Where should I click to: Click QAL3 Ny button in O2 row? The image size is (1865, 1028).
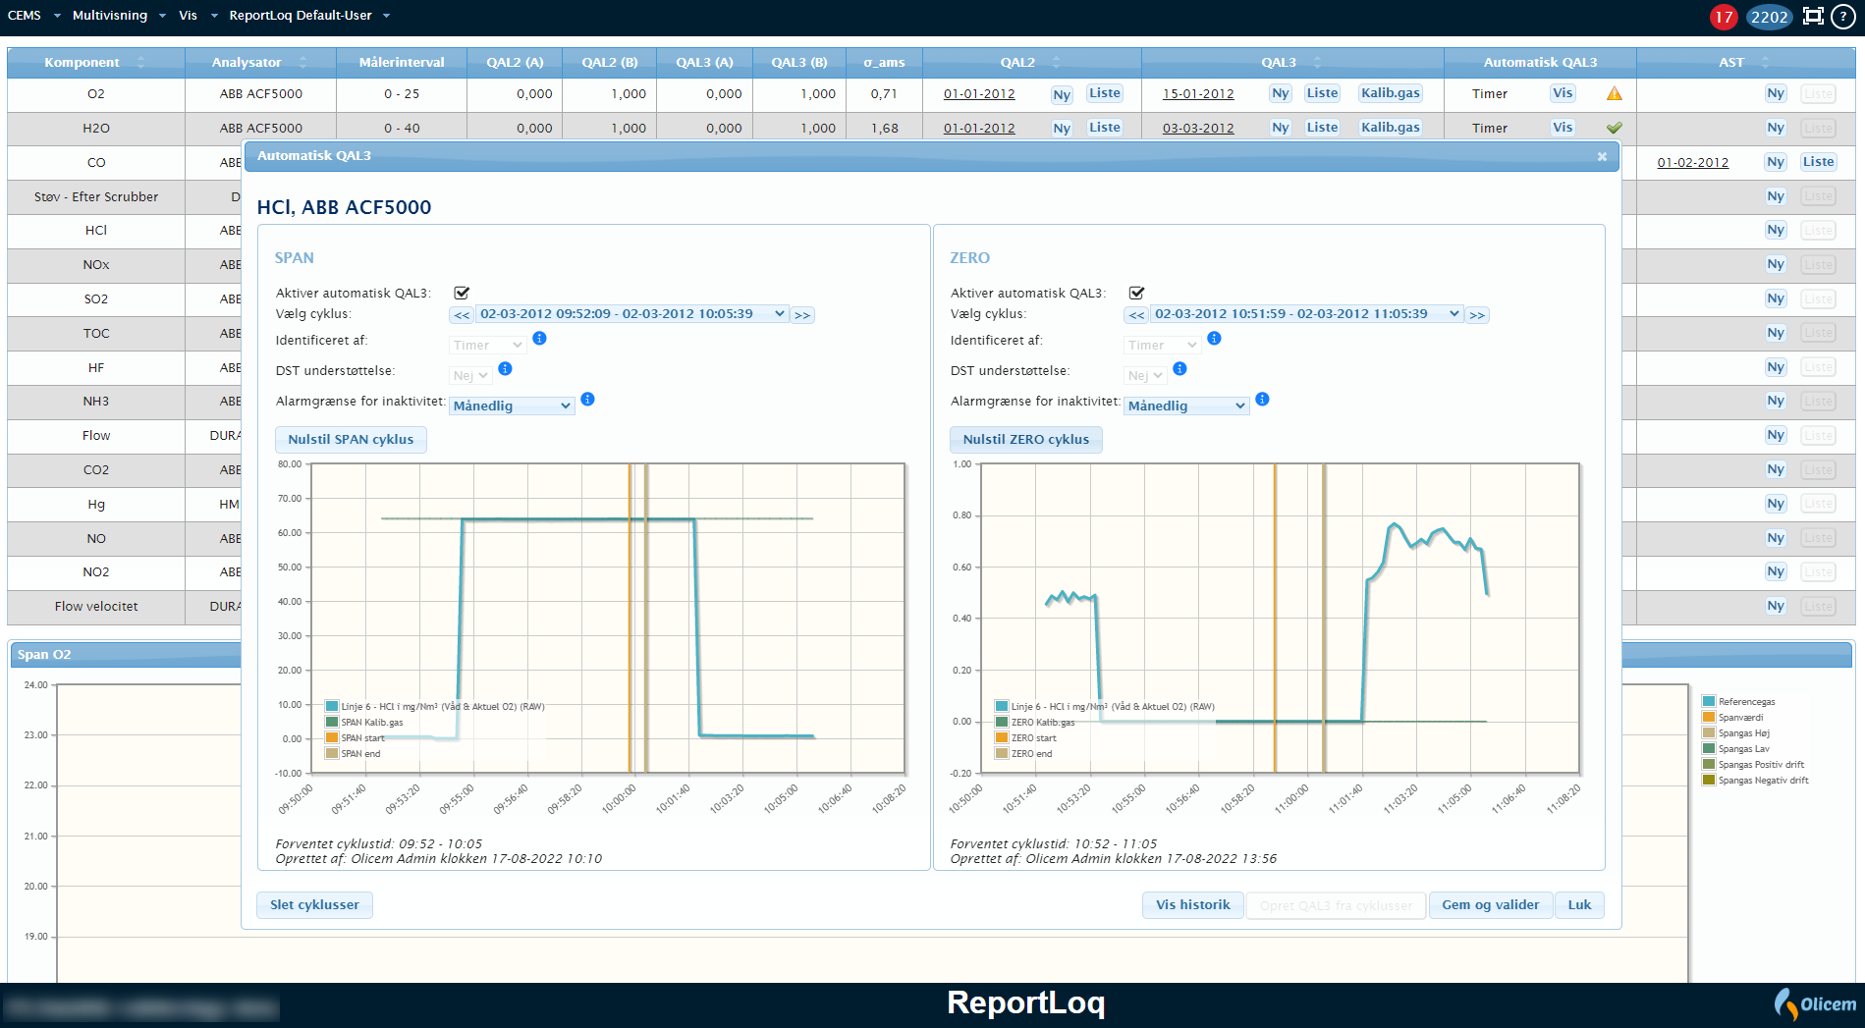[1280, 93]
